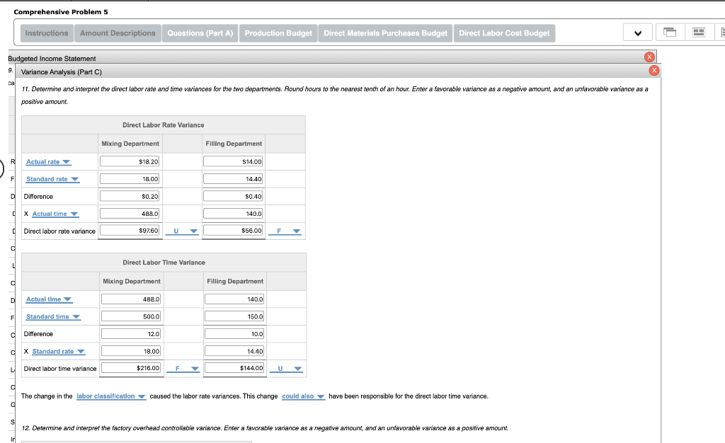Edit Mixing standard time field 500.0
The height and width of the screenshot is (443, 725).
pos(131,316)
